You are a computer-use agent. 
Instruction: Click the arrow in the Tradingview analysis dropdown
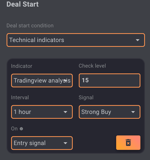coord(65,81)
